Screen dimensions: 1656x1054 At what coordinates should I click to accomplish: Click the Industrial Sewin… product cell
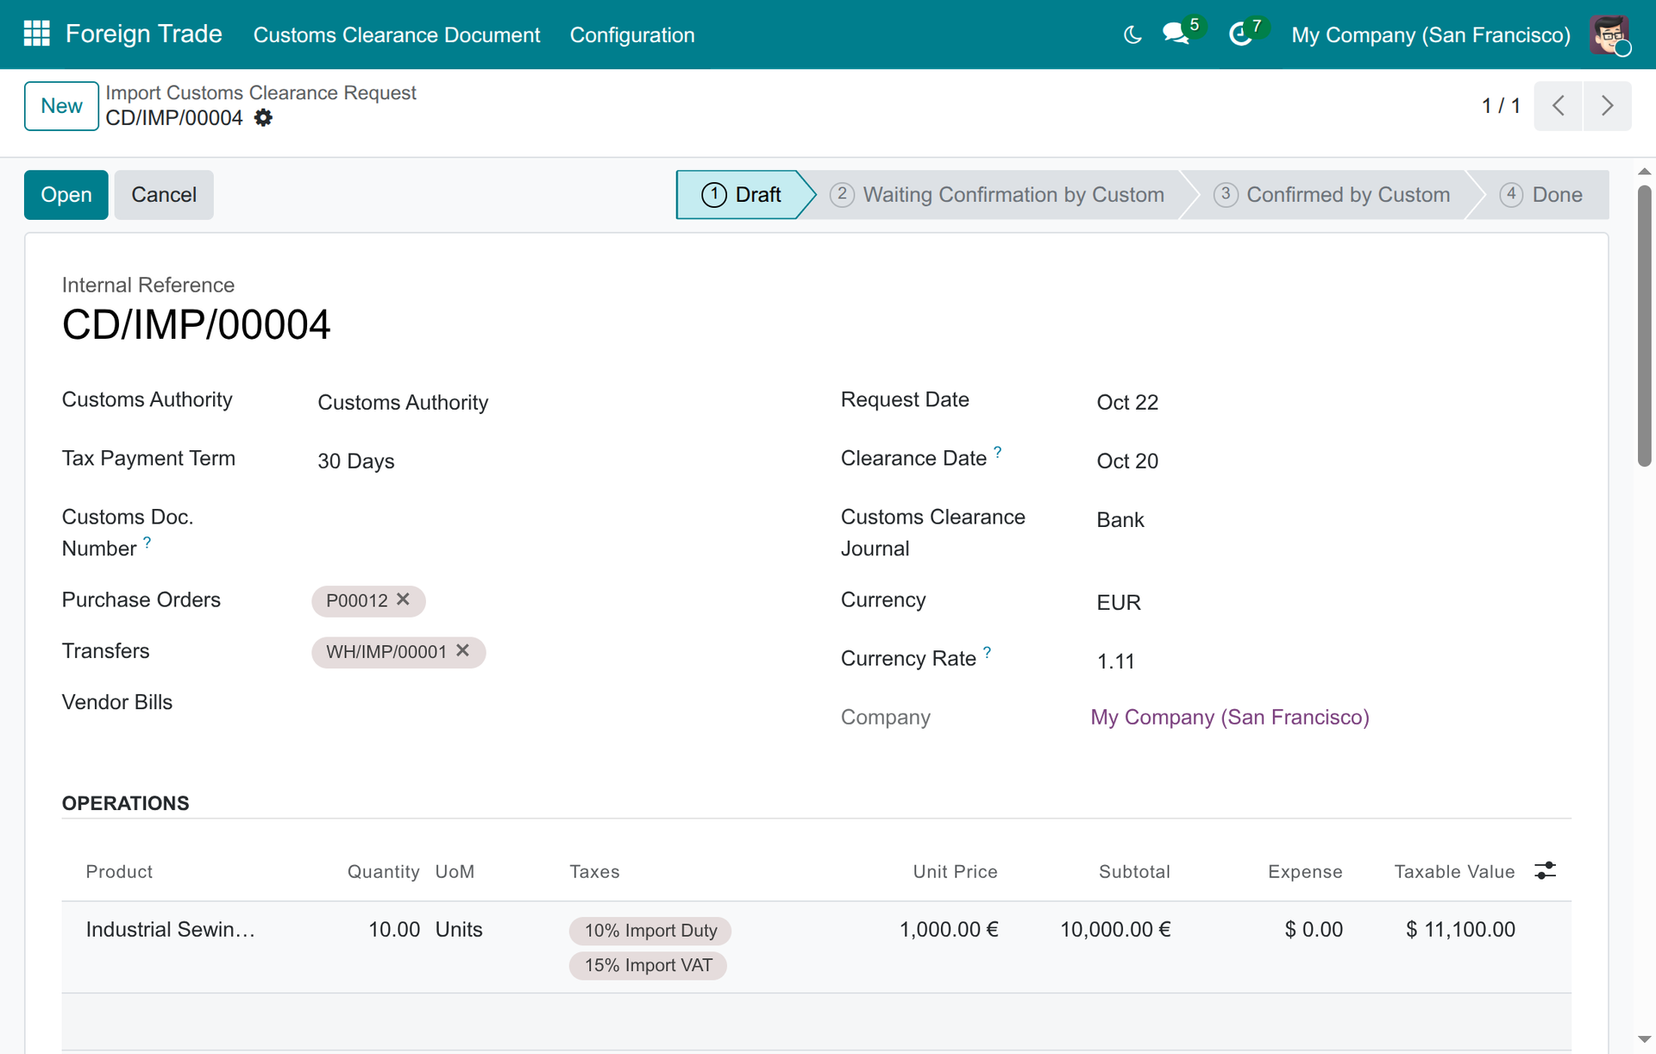coord(170,930)
